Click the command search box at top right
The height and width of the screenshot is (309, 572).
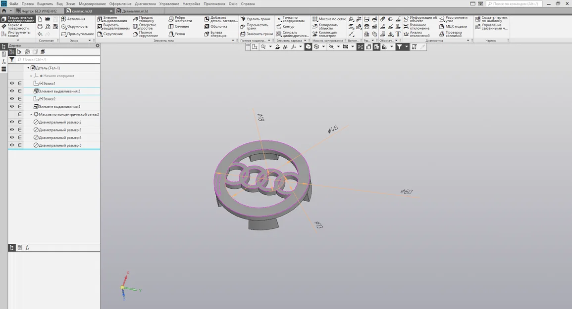point(514,3)
